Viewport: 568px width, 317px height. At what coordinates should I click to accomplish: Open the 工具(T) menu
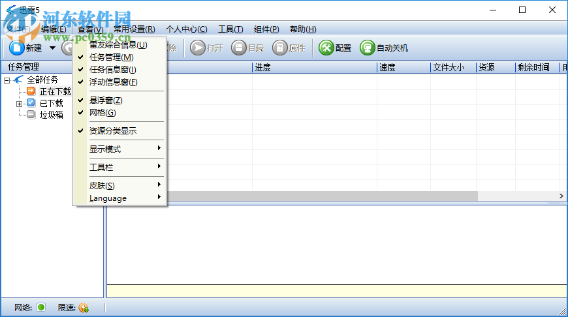point(230,29)
